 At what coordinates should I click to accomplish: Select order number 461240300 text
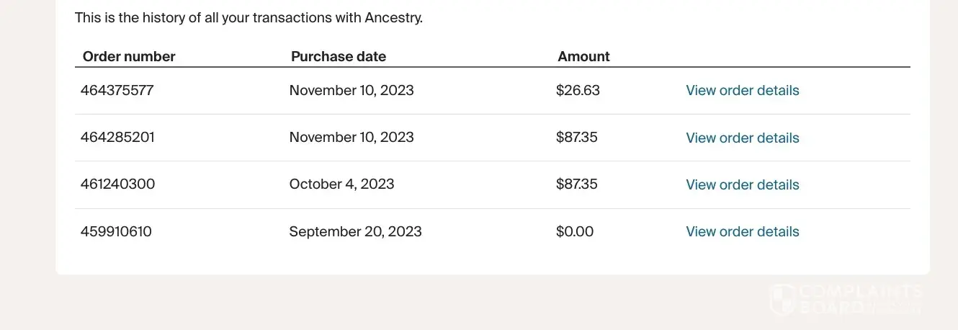tap(117, 184)
